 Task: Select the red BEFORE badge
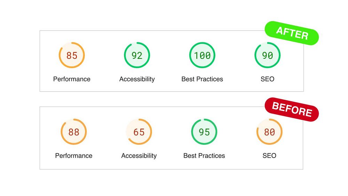click(292, 109)
